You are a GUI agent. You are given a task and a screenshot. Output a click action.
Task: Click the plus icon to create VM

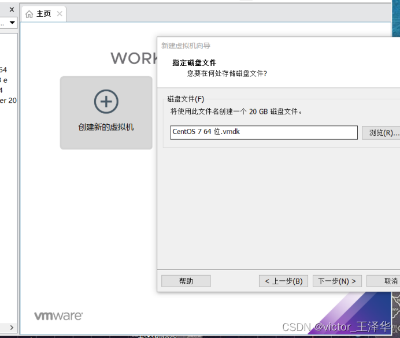[106, 102]
